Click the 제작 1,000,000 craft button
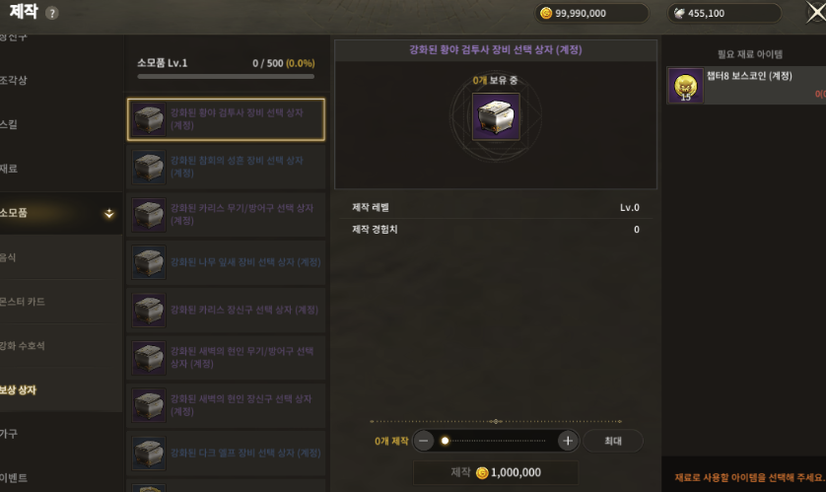826x492 pixels. (x=496, y=472)
